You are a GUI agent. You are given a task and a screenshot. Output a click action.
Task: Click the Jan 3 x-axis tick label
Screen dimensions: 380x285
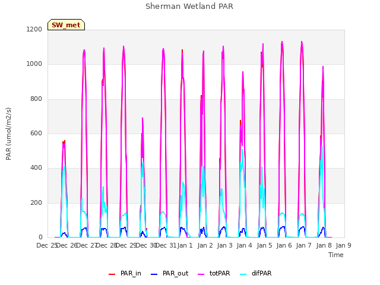[x=225, y=245]
